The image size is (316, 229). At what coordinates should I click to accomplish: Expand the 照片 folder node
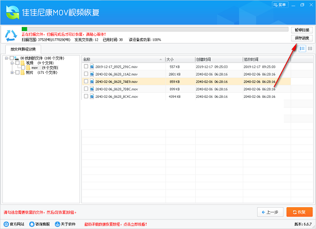point(12,72)
